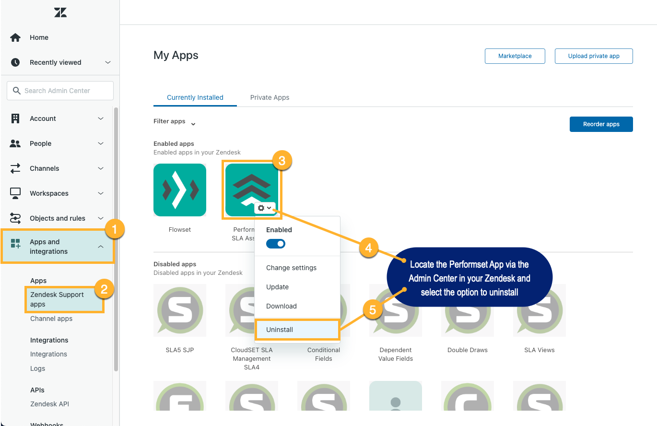Switch to the Currently Installed tab
The width and height of the screenshot is (657, 426).
(195, 97)
